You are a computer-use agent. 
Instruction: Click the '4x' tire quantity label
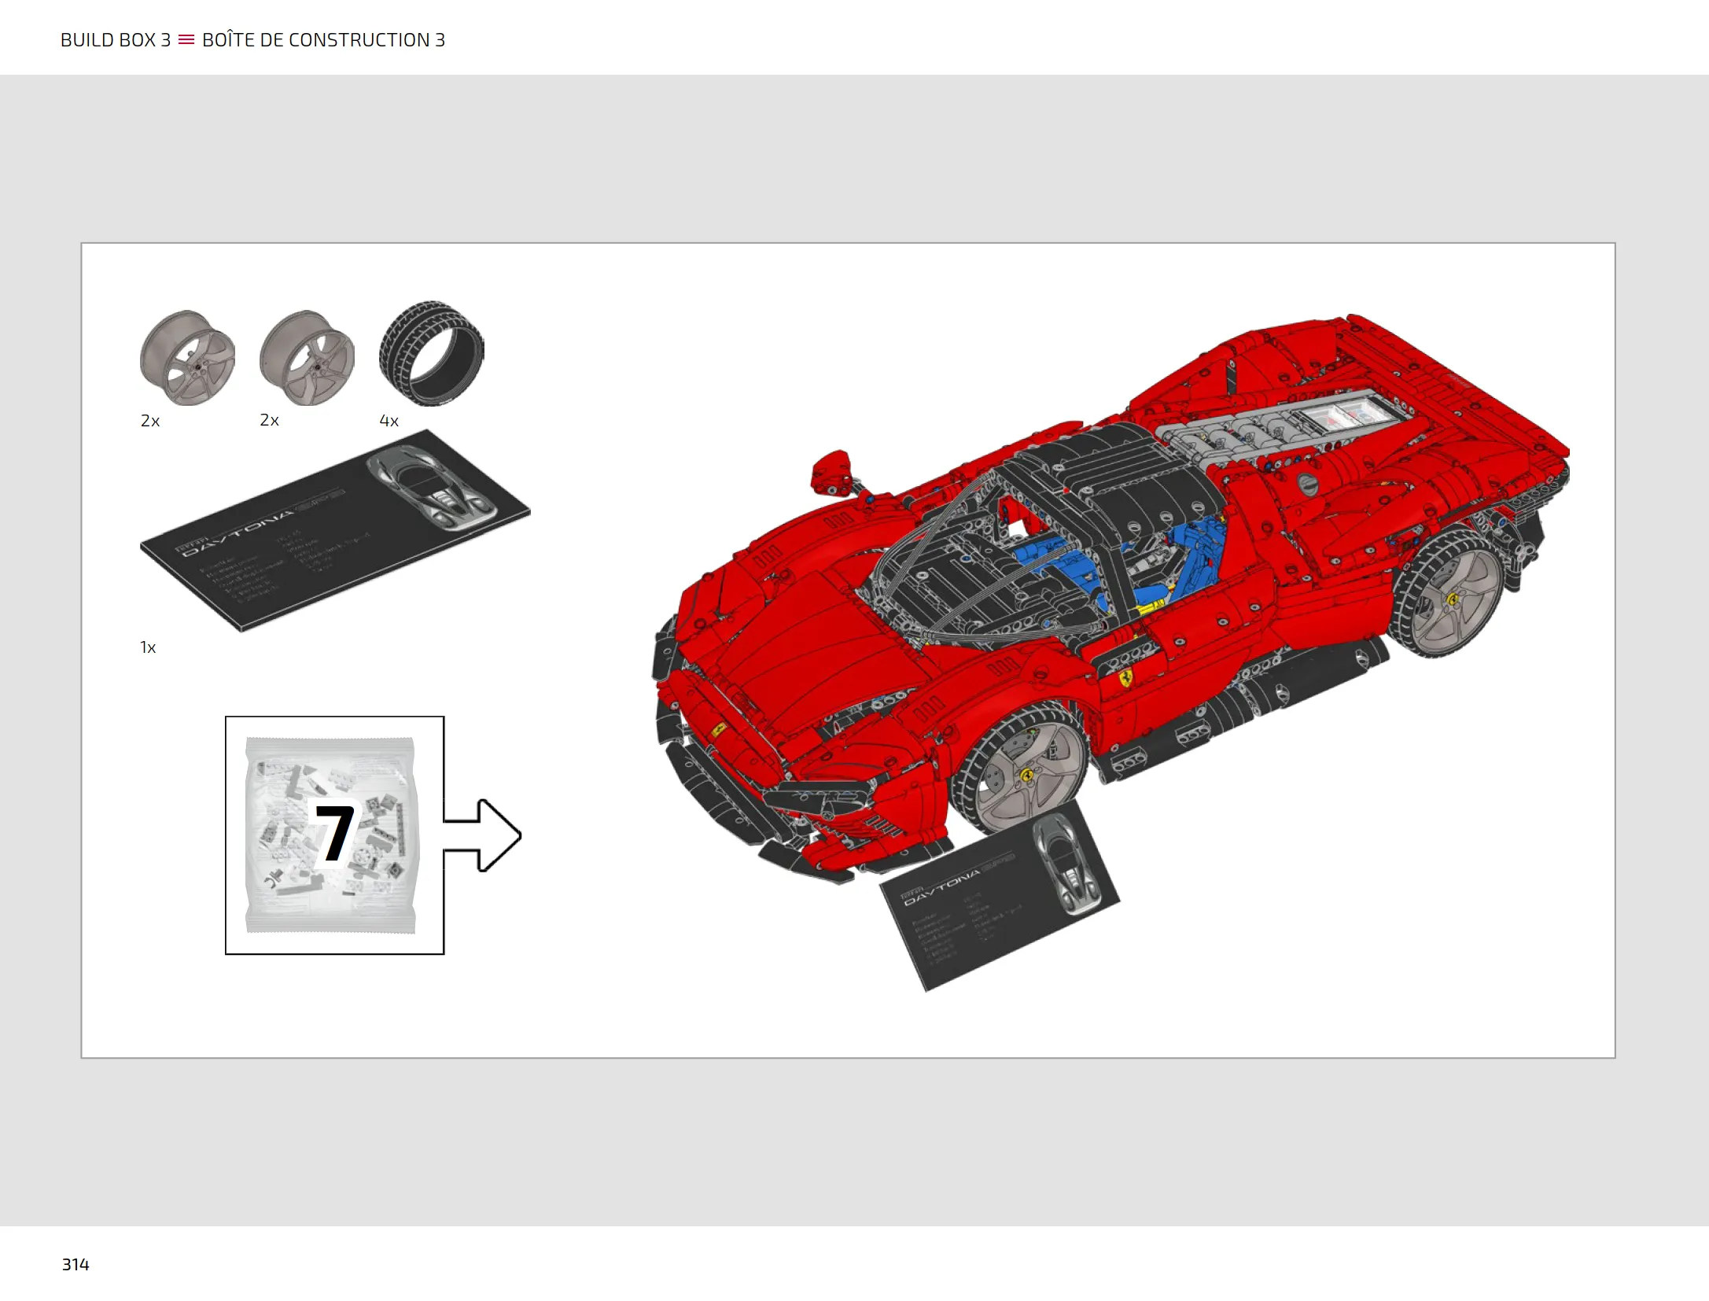[x=389, y=421]
